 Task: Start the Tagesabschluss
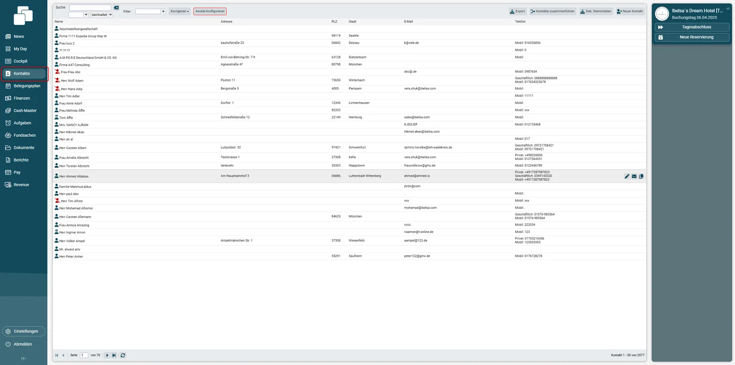(x=692, y=27)
